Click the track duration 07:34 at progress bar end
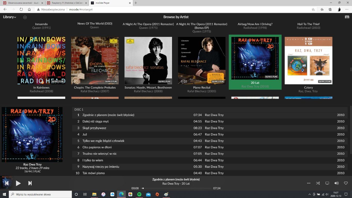 tap(217, 188)
